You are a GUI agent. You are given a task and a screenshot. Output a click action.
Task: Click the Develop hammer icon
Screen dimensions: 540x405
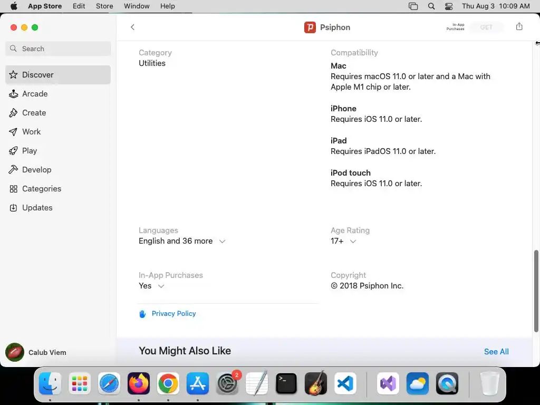(x=13, y=169)
